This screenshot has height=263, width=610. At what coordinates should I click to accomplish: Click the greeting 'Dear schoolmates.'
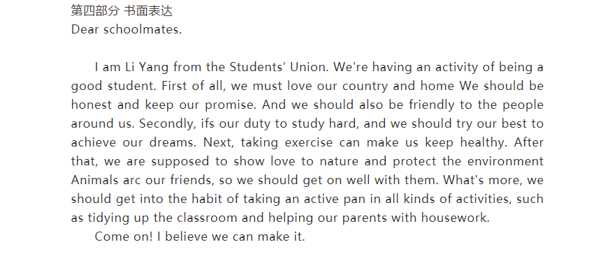(126, 29)
